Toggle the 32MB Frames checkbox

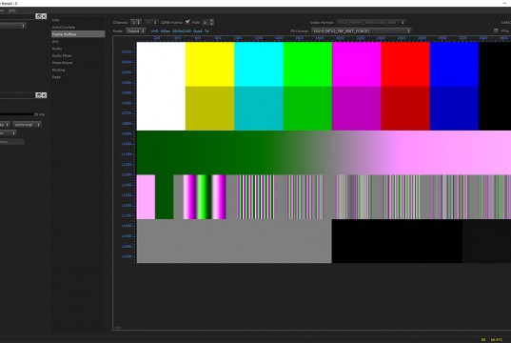click(187, 22)
